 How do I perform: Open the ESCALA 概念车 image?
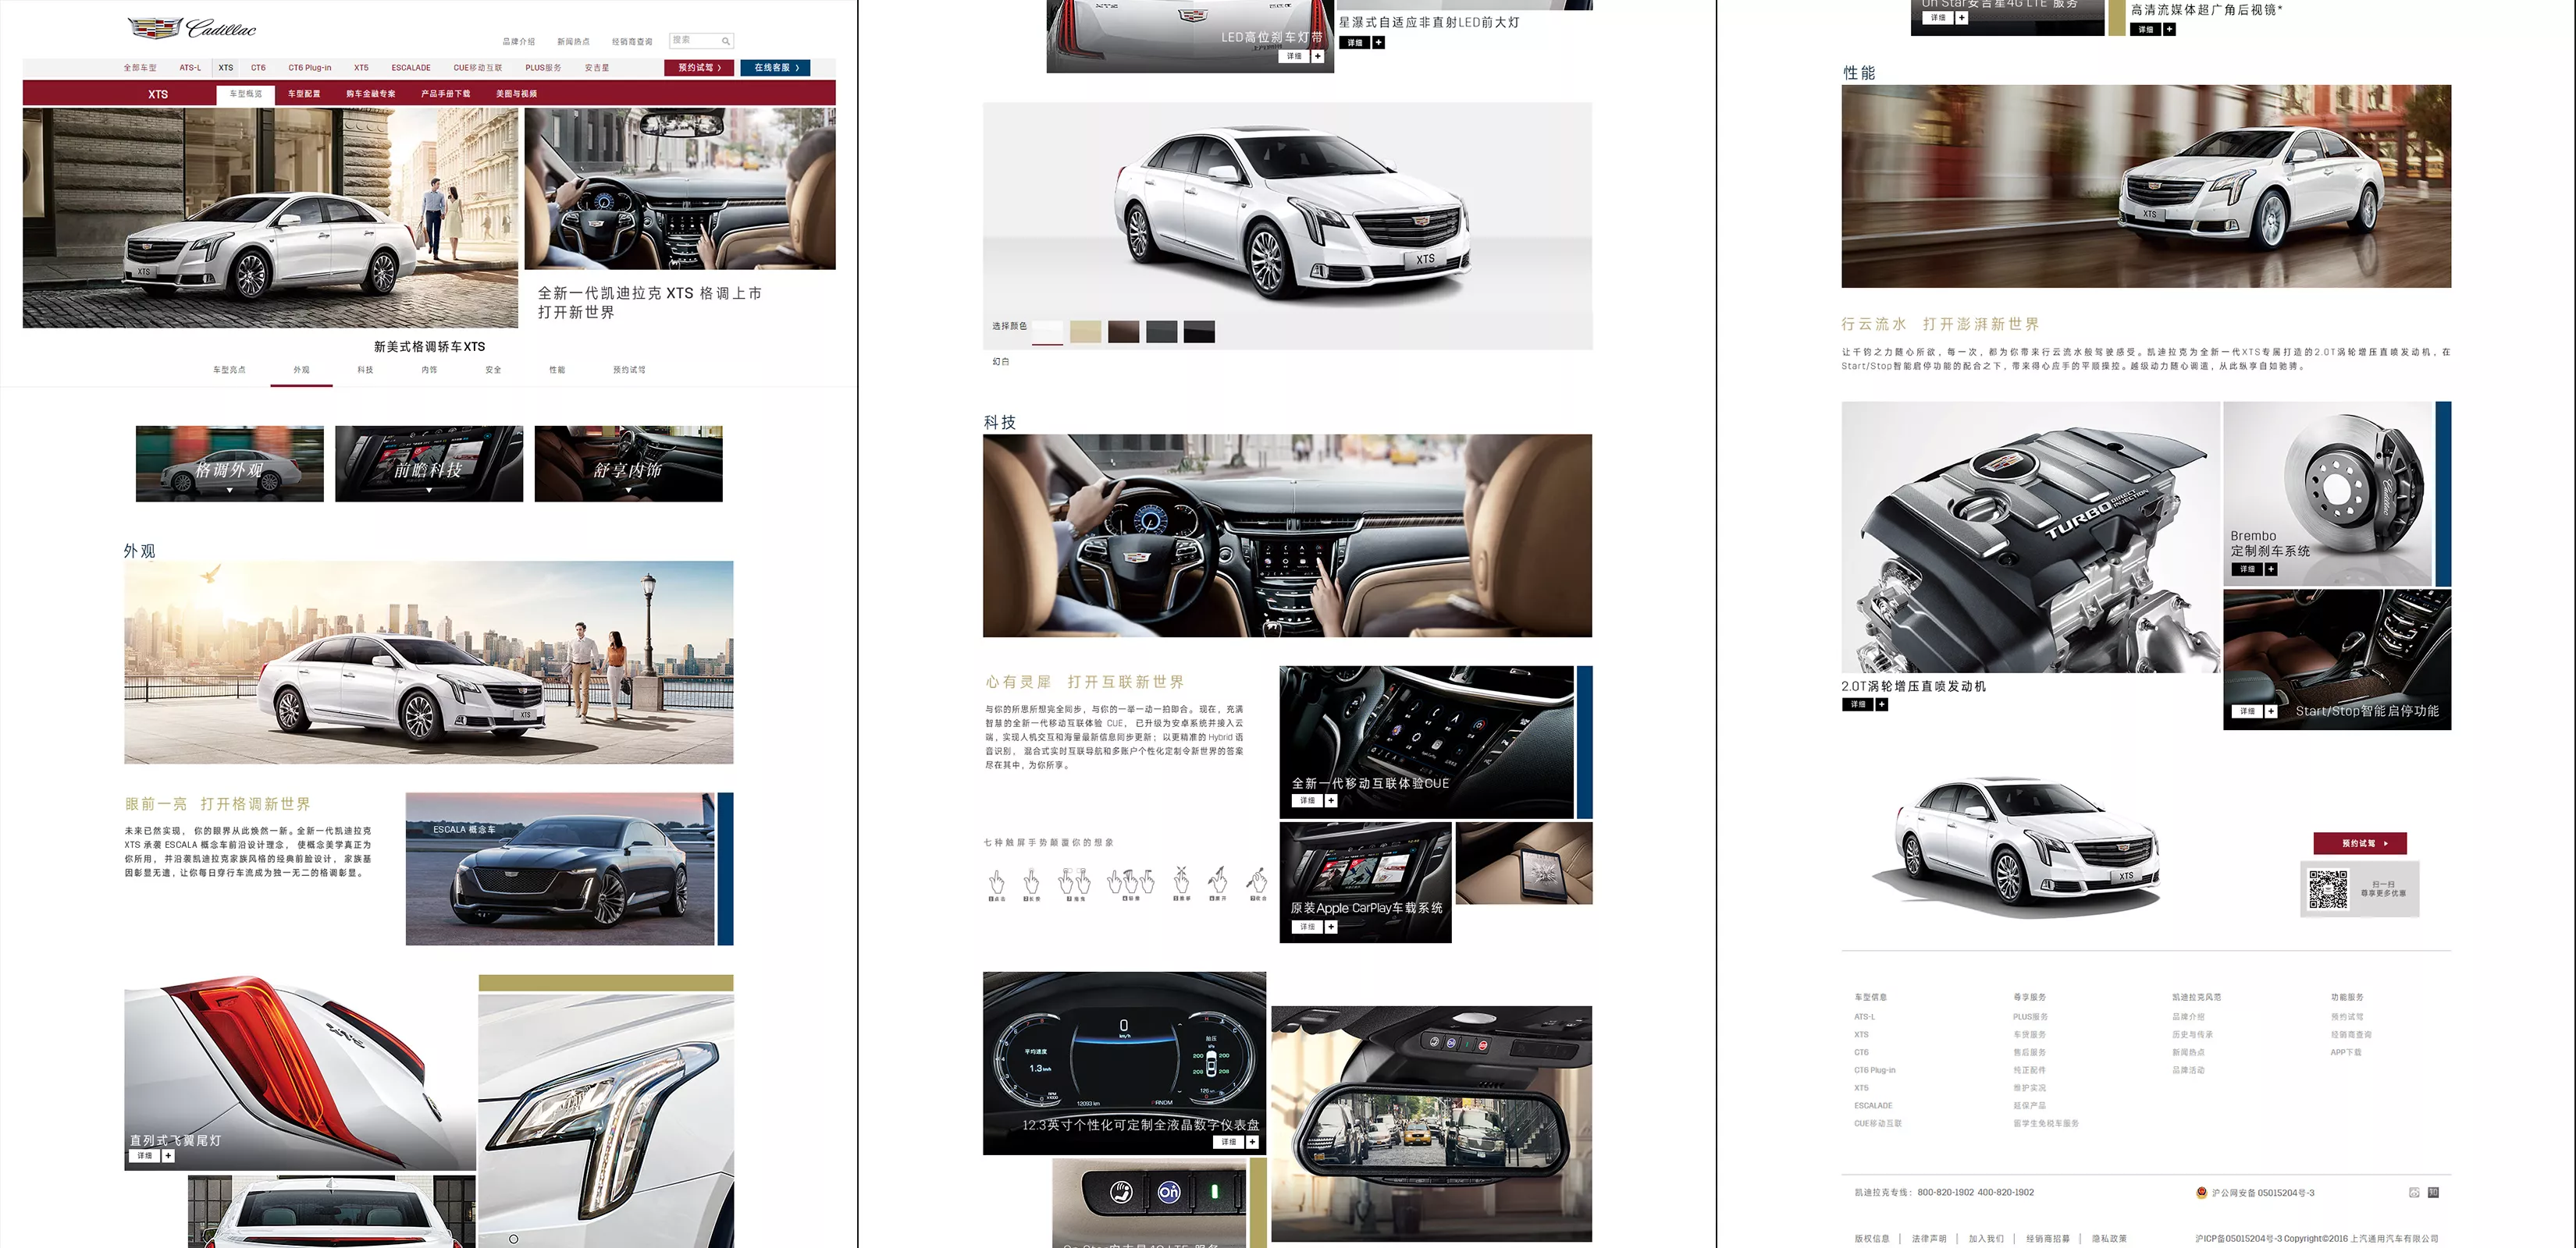560,869
